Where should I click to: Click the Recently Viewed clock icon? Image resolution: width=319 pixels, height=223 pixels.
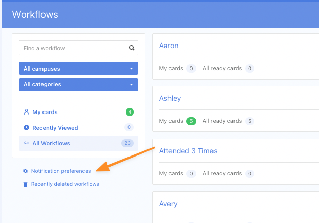tap(26, 128)
